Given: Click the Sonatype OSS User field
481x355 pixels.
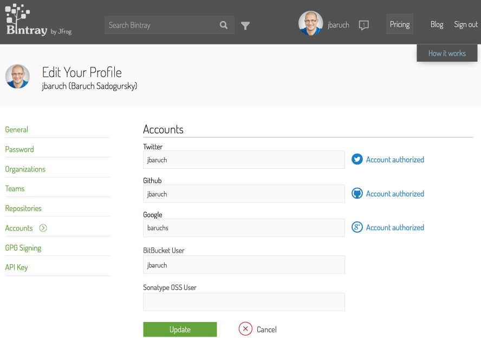Looking at the screenshot, I should pyautogui.click(x=244, y=302).
